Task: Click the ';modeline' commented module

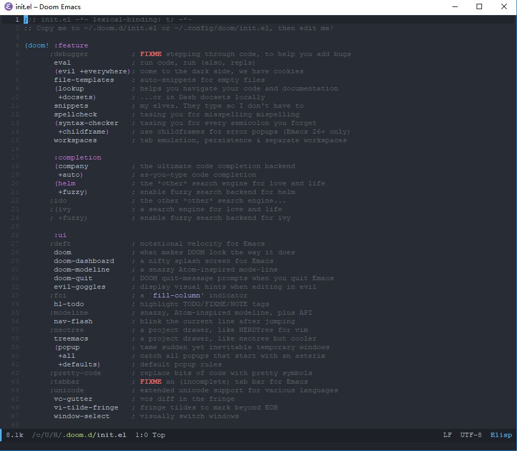Action: pyautogui.click(x=69, y=313)
